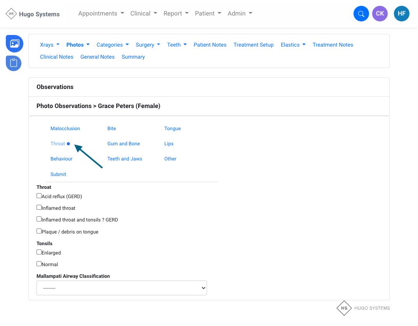418x326 pixels.
Task: Open the clipboard sidebar icon
Action: coord(14,63)
